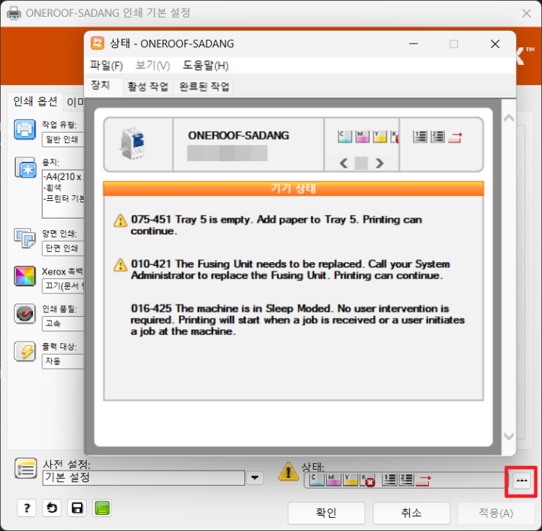Click the output destination lightning icon
This screenshot has height=531, width=542.
[x=25, y=351]
